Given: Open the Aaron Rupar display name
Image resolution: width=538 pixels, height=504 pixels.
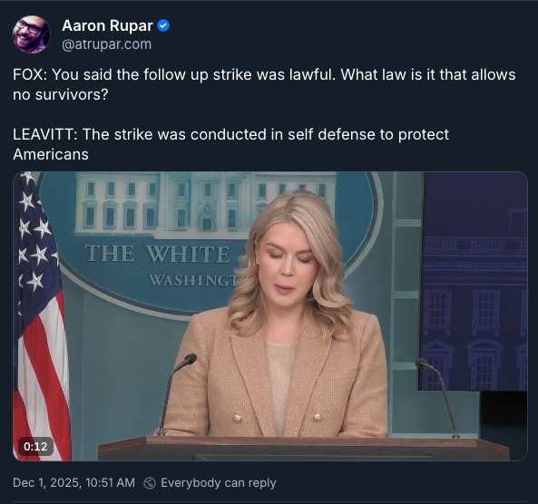Looking at the screenshot, I should [x=107, y=25].
